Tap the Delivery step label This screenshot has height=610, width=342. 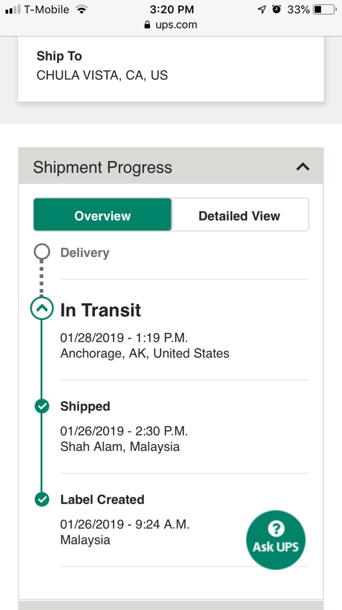point(85,252)
